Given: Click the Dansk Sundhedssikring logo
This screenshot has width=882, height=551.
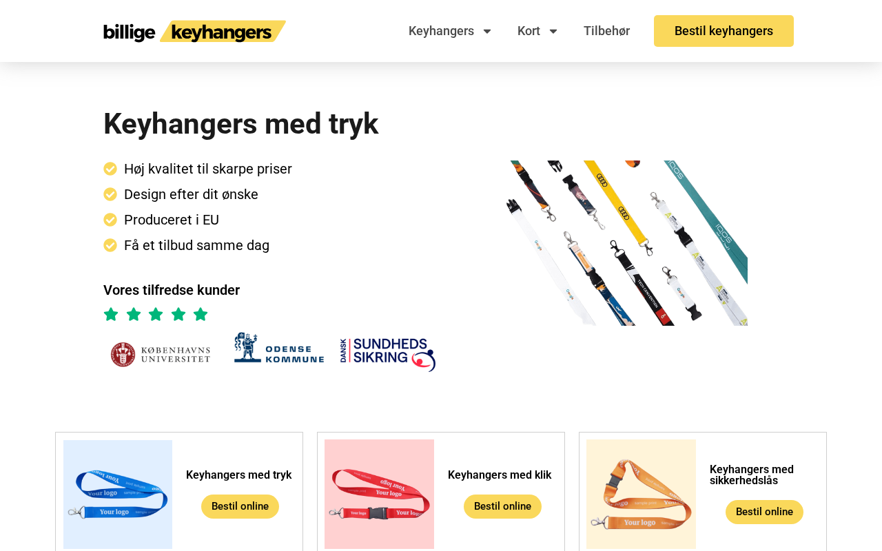Looking at the screenshot, I should [x=388, y=355].
